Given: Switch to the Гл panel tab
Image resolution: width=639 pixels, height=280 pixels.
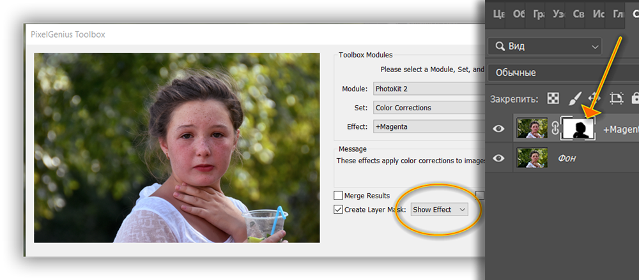Looking at the screenshot, I should tap(619, 14).
